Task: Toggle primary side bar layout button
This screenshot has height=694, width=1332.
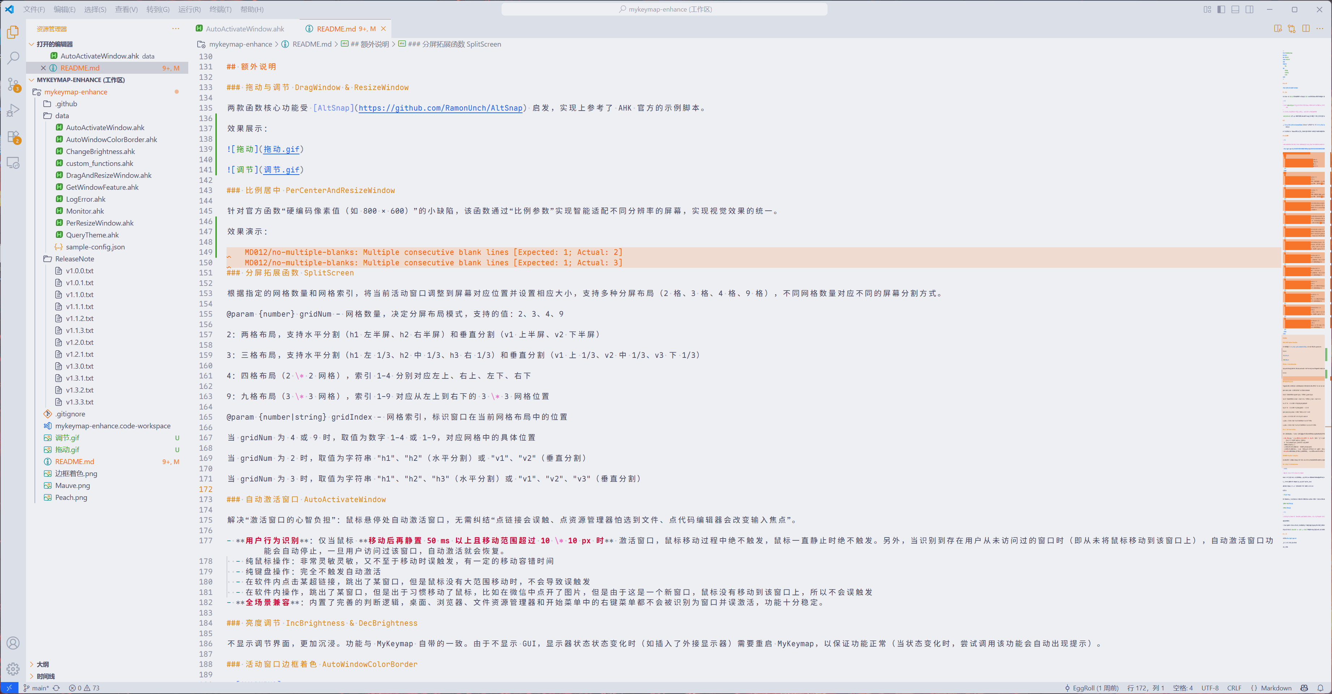Action: coord(1221,9)
